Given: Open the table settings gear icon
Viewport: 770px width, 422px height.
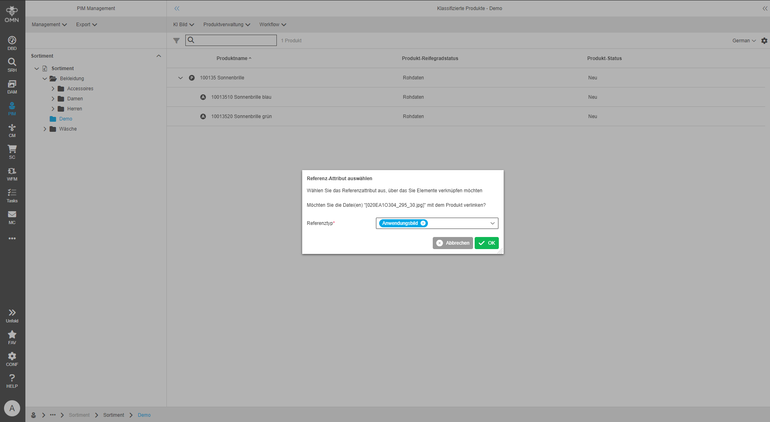Looking at the screenshot, I should (x=764, y=41).
